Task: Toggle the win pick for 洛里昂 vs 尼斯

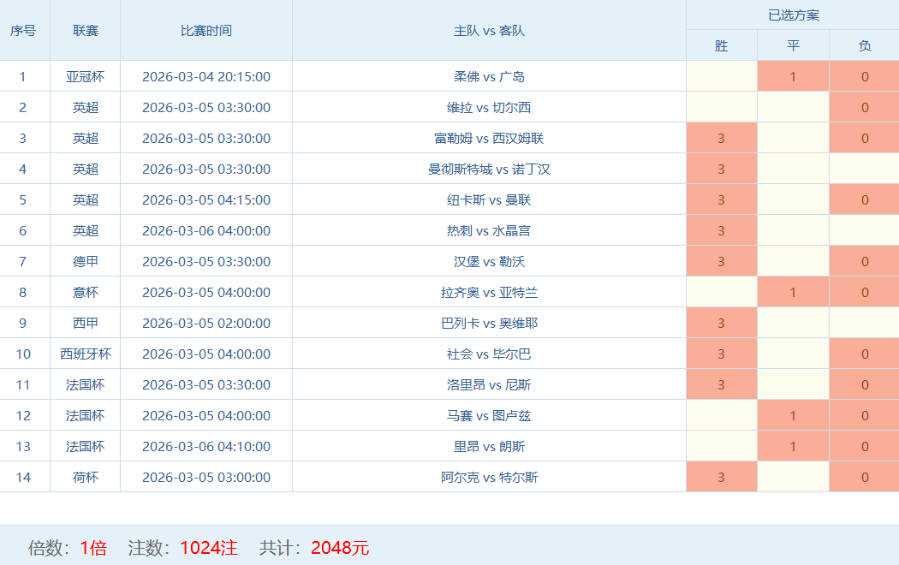Action: [721, 384]
